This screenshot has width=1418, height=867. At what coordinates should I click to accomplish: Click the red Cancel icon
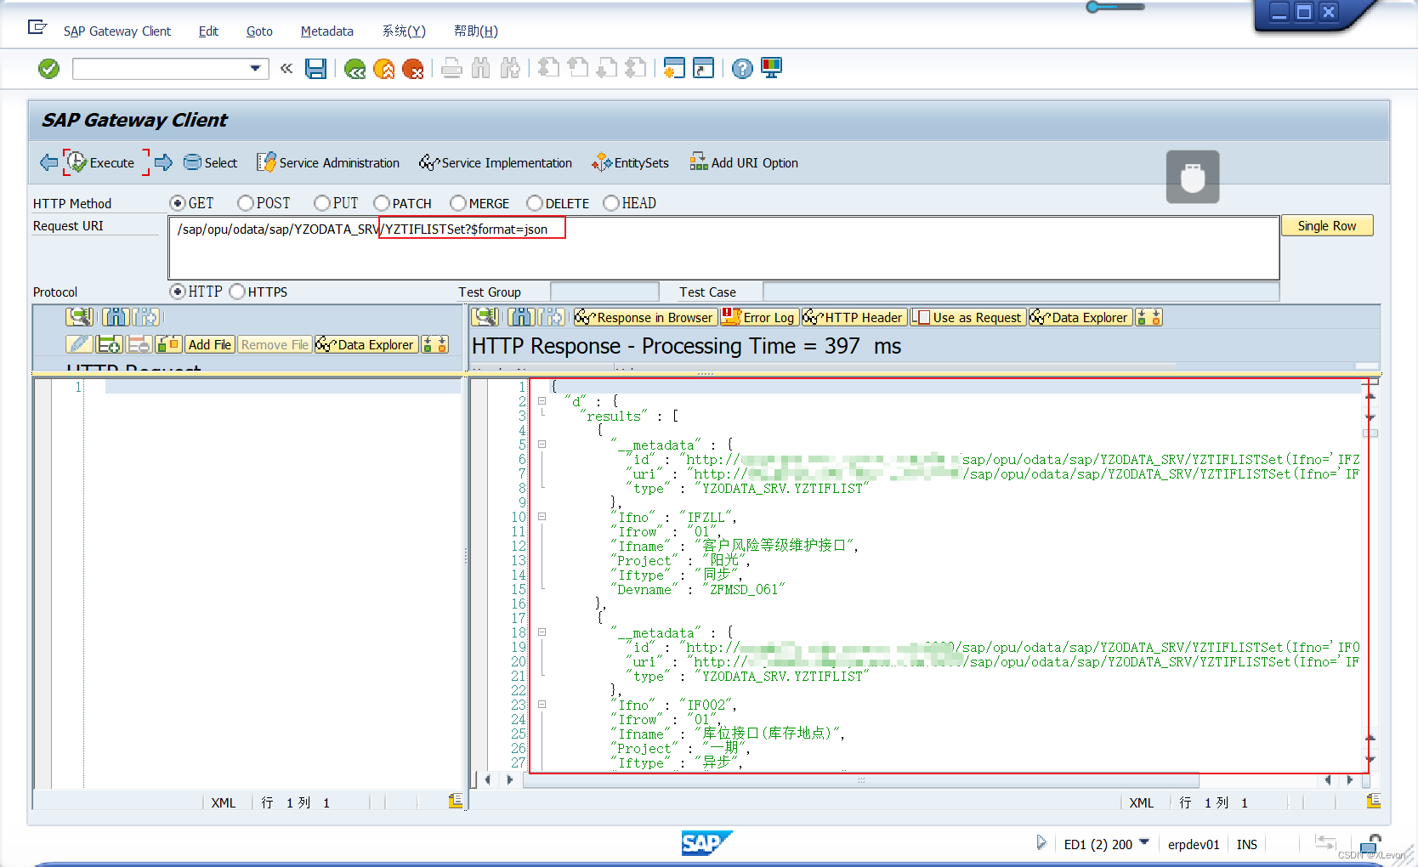[413, 69]
